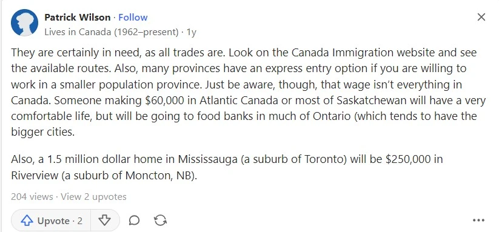Upvote Patrick Wilson's answer
Image resolution: width=499 pixels, height=232 pixels.
point(51,220)
